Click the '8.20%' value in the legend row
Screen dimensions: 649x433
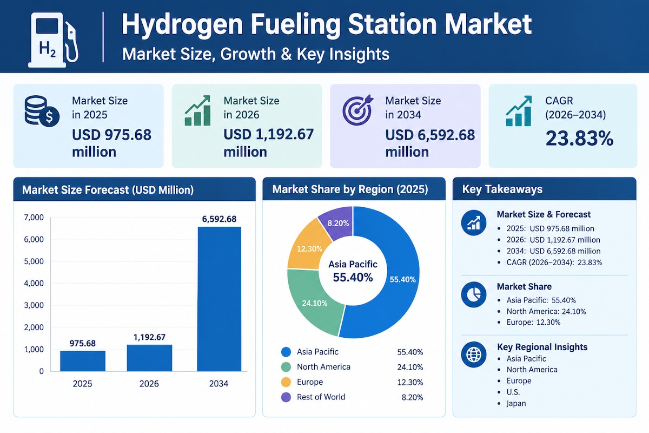coord(412,397)
